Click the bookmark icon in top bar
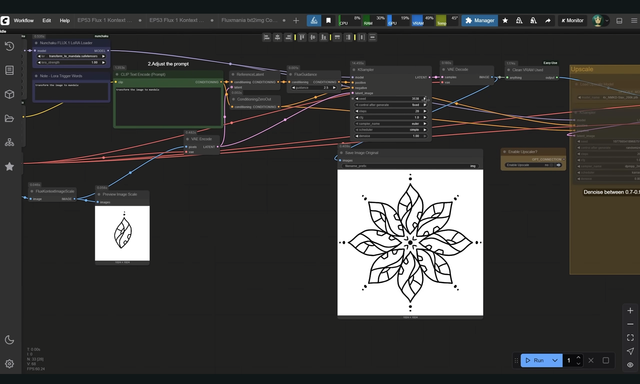 tap(328, 21)
